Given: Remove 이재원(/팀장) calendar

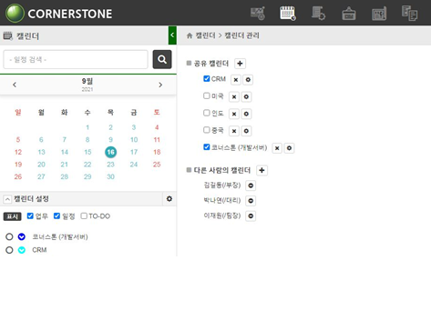Looking at the screenshot, I should pos(251,216).
